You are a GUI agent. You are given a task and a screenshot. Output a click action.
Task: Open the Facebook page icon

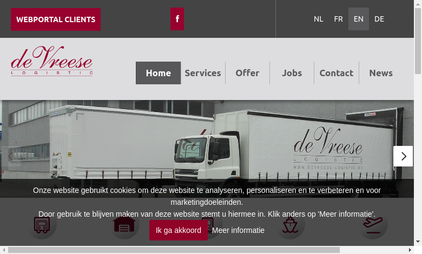[177, 19]
